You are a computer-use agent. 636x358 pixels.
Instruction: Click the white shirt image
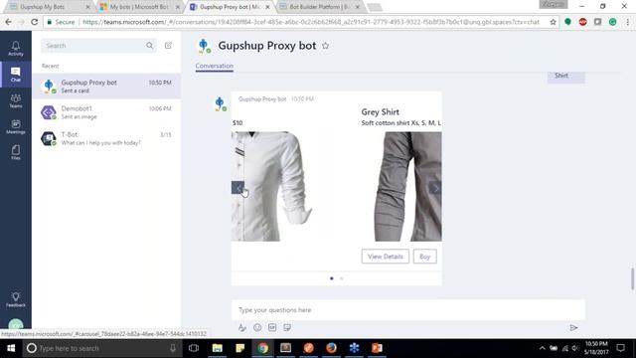pyautogui.click(x=271, y=186)
